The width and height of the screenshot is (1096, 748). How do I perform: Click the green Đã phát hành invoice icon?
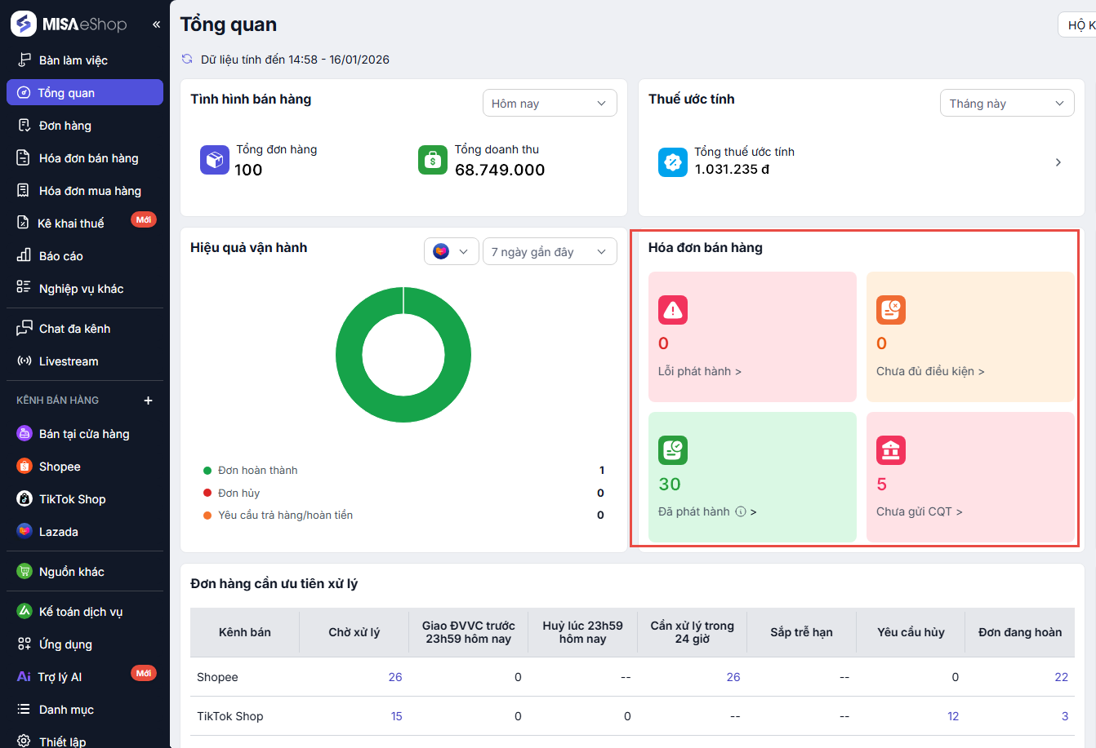[672, 450]
